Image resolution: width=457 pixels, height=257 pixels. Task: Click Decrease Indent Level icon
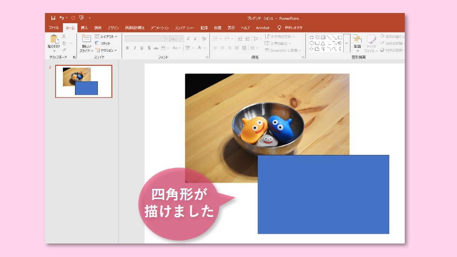(240, 39)
